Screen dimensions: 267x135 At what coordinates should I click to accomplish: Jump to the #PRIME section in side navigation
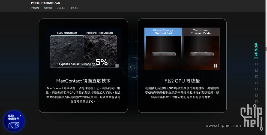point(256,51)
